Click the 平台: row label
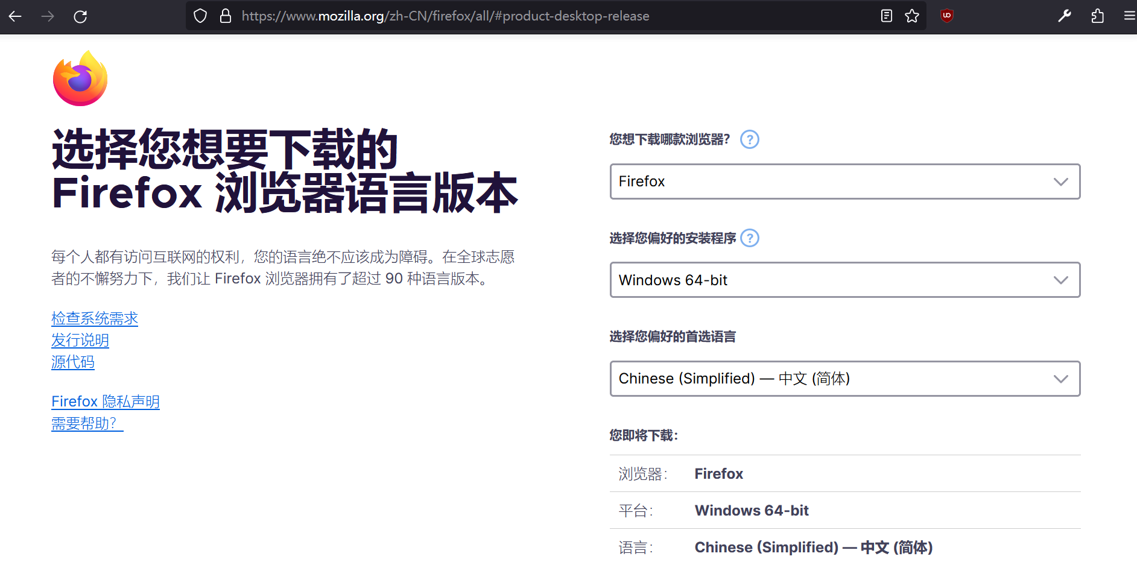This screenshot has width=1137, height=565. coord(636,511)
